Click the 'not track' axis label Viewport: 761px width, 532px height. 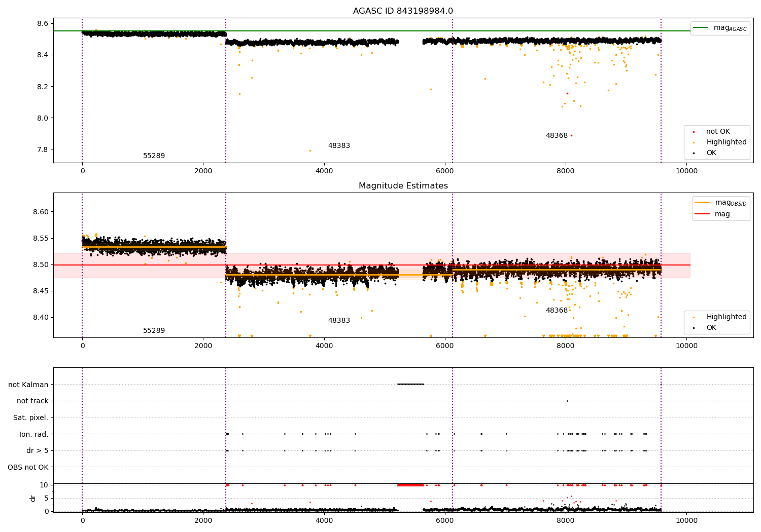click(x=32, y=401)
